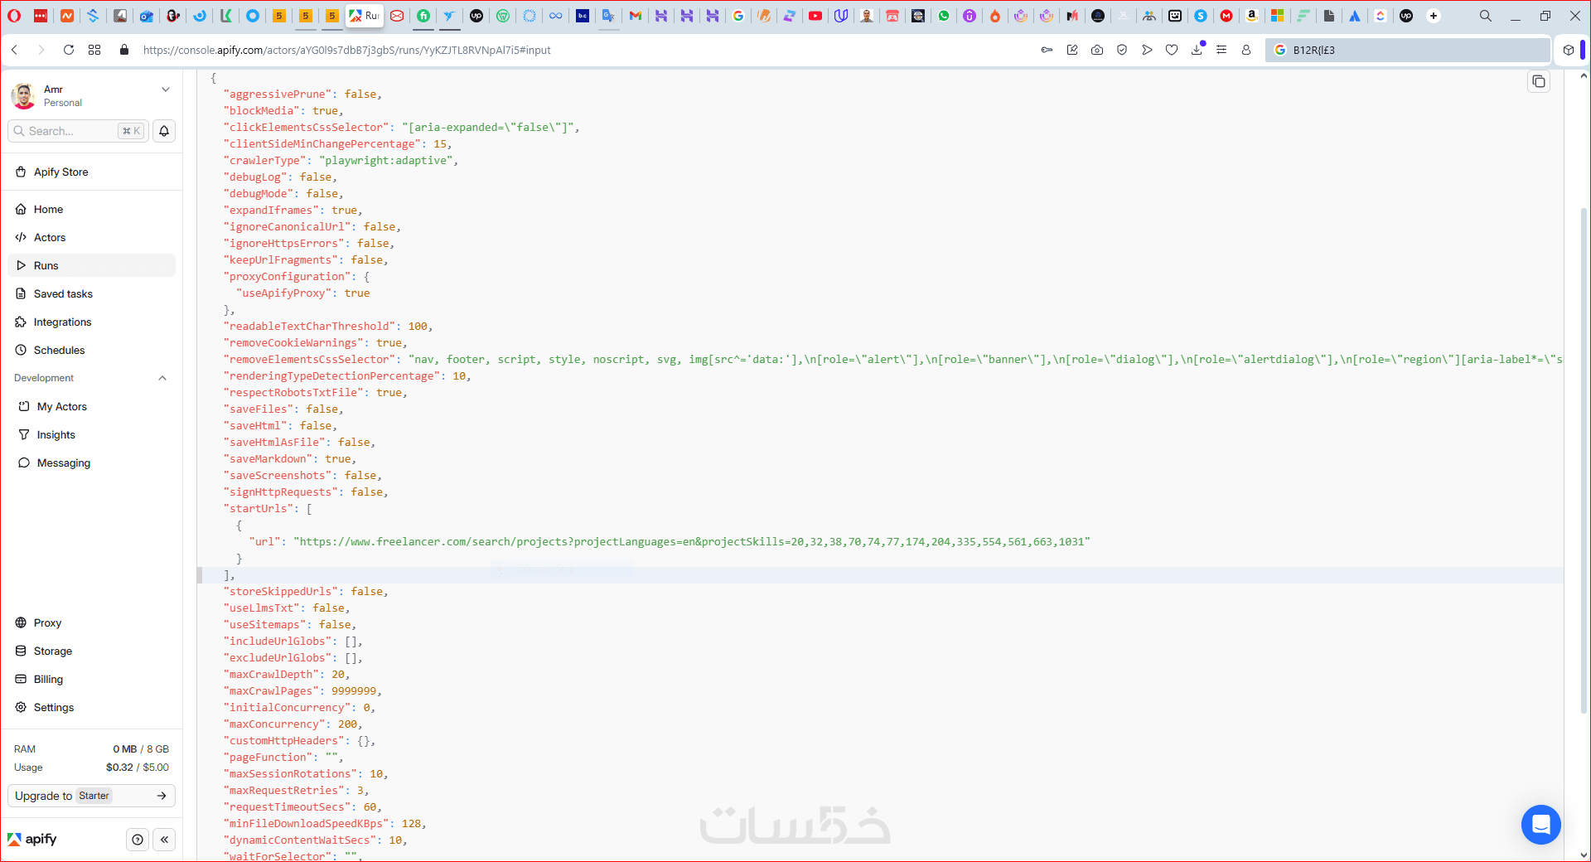Viewport: 1591px width, 862px height.
Task: Select Runs in the sidebar
Action: pos(91,265)
